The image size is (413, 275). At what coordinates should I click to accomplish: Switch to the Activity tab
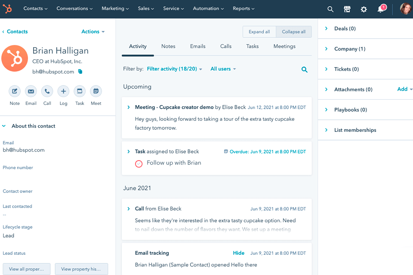138,46
